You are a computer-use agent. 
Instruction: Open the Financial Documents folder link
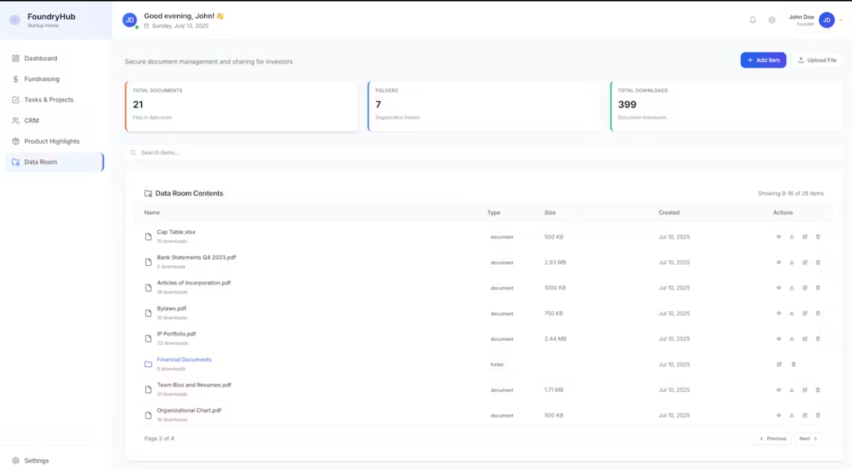(184, 360)
